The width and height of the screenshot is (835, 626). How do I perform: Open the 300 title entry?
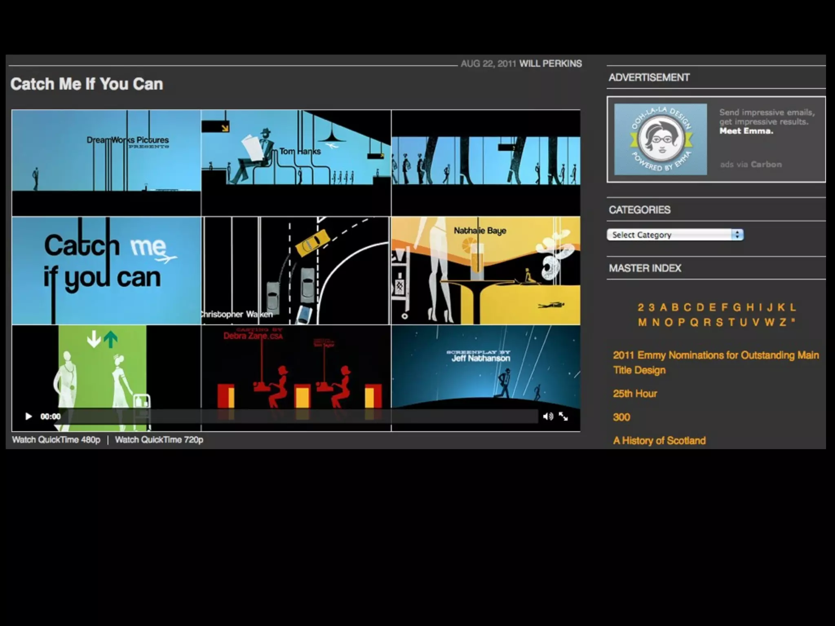[621, 417]
